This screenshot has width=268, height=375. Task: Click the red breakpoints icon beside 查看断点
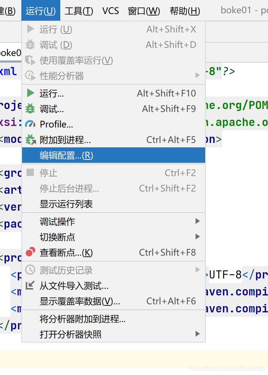coord(30,252)
